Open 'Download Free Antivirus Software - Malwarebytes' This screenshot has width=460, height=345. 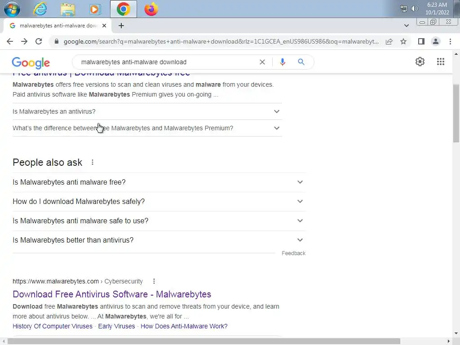[112, 294]
